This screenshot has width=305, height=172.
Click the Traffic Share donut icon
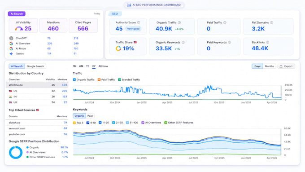(x=118, y=49)
